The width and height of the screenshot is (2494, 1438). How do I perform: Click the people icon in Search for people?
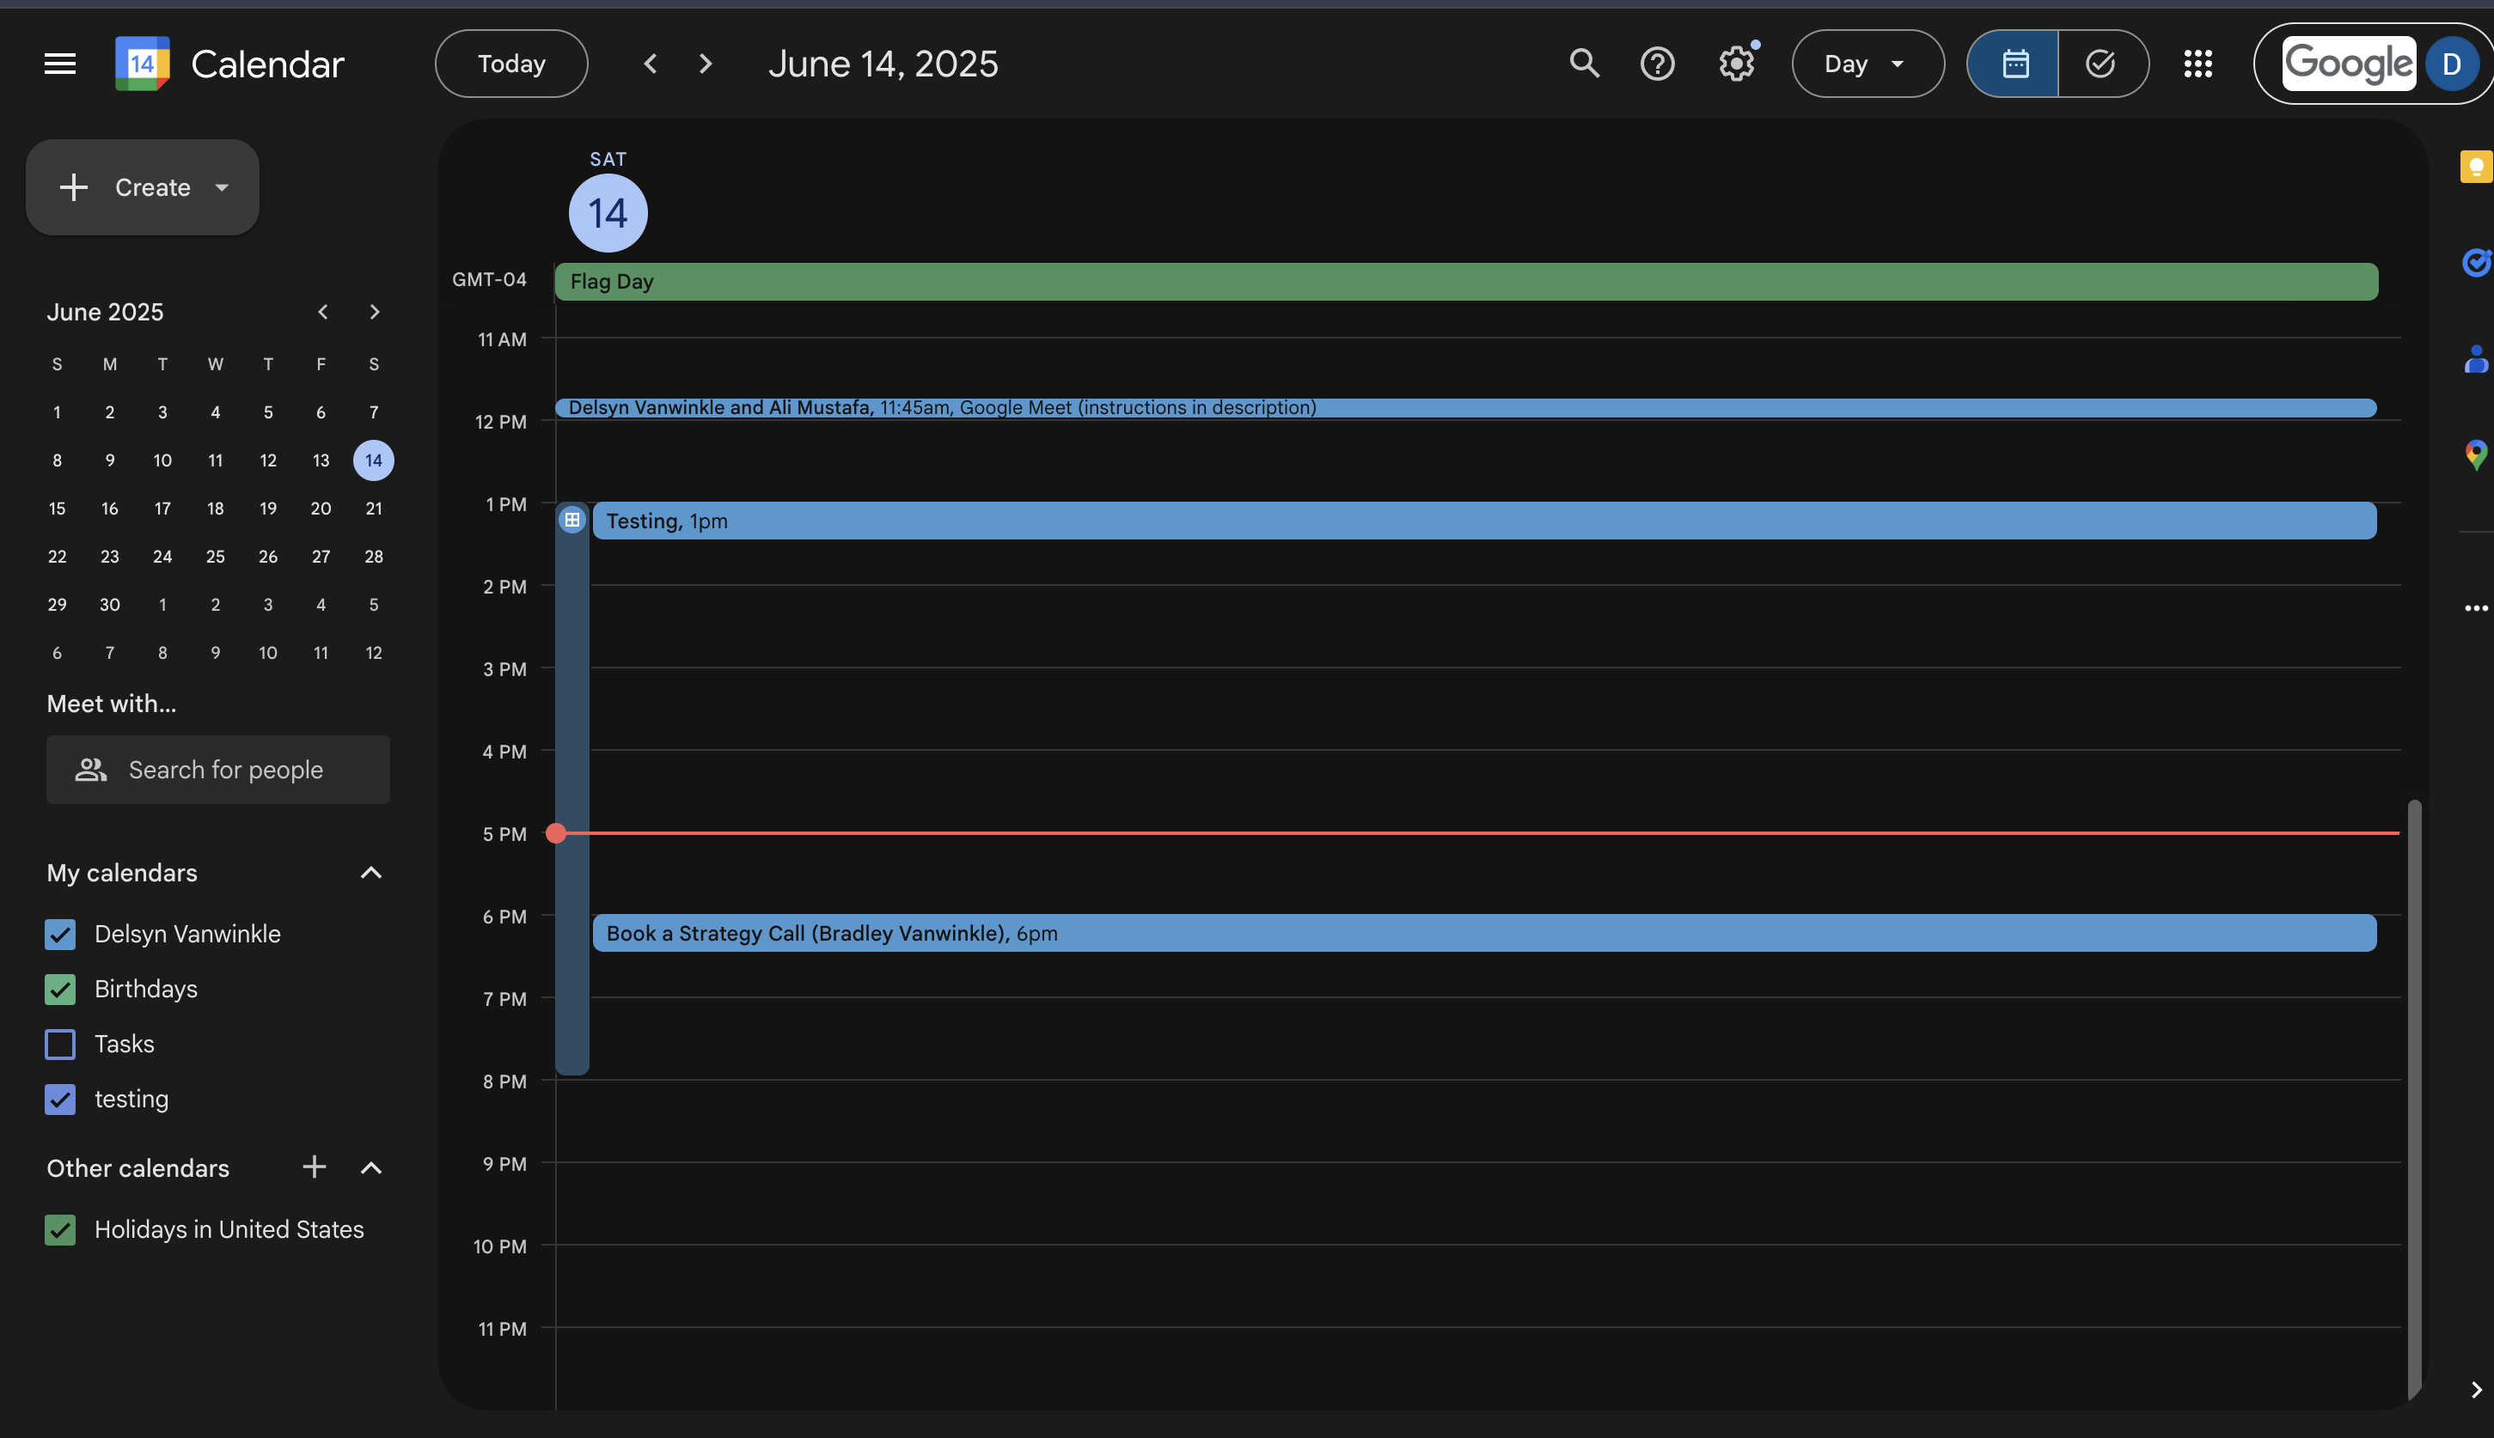[91, 770]
